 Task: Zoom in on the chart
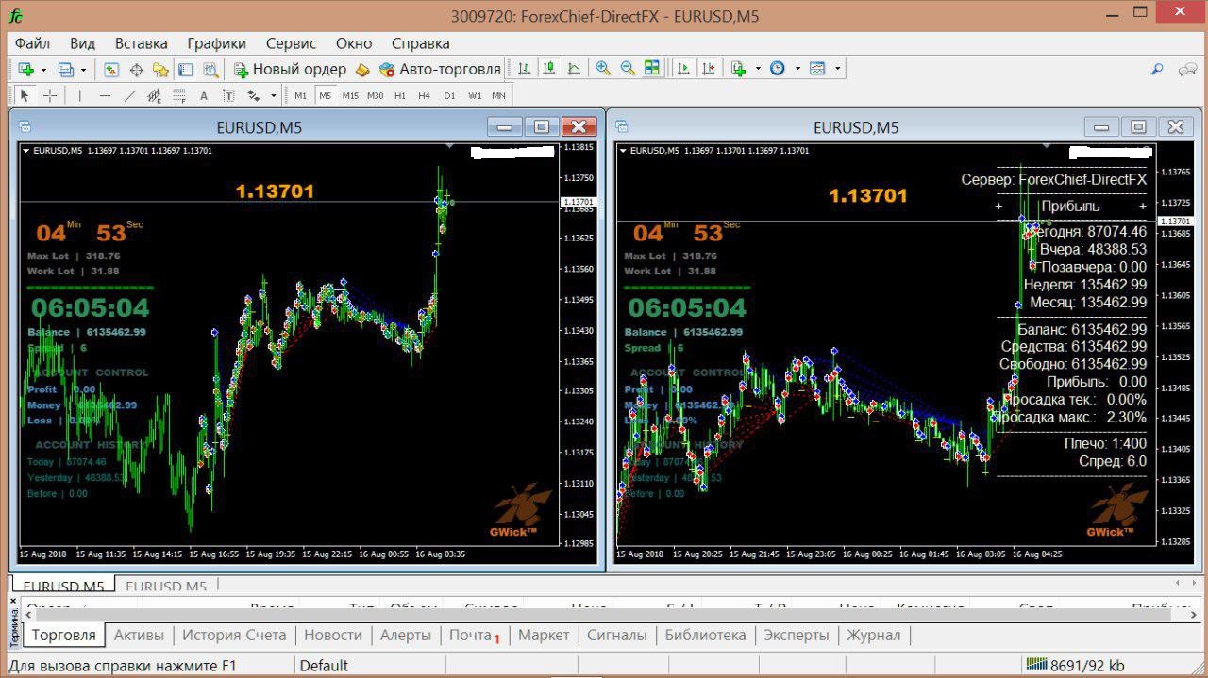coord(603,69)
